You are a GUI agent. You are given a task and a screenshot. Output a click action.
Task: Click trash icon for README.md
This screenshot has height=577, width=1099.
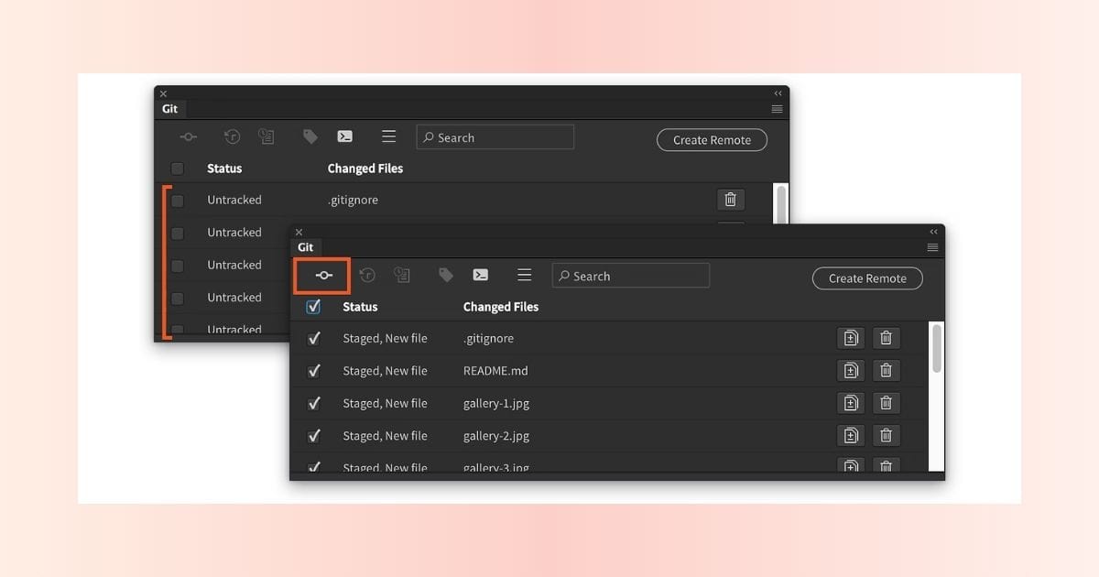[886, 371]
